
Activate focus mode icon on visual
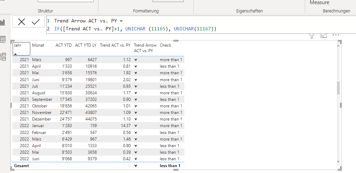324,36
